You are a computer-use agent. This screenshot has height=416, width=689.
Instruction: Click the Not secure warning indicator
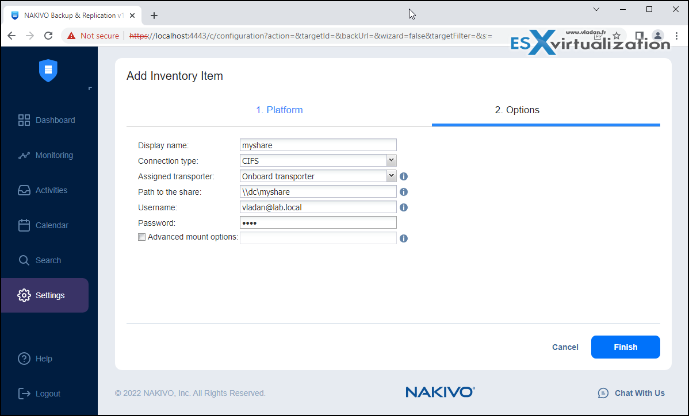93,36
